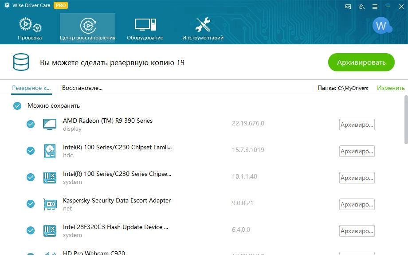This screenshot has height=257, width=408.
Task: Click the W user avatar
Action: point(382,26)
